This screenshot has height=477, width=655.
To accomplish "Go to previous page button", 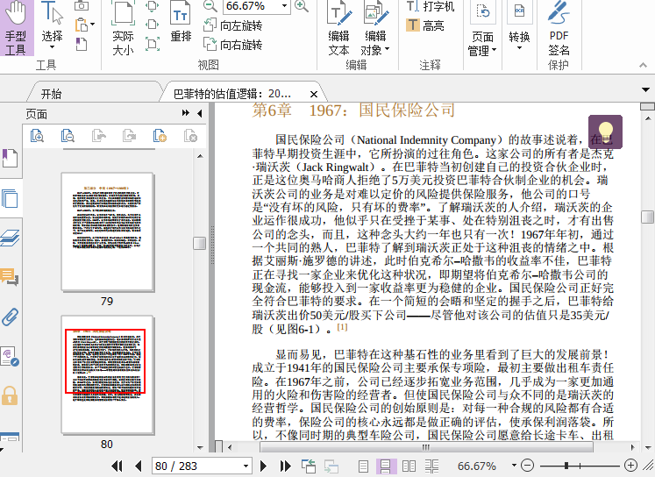I will [x=139, y=466].
